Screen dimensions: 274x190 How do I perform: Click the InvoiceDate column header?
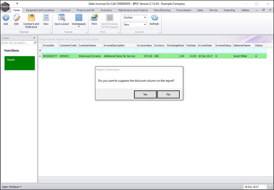point(206,46)
